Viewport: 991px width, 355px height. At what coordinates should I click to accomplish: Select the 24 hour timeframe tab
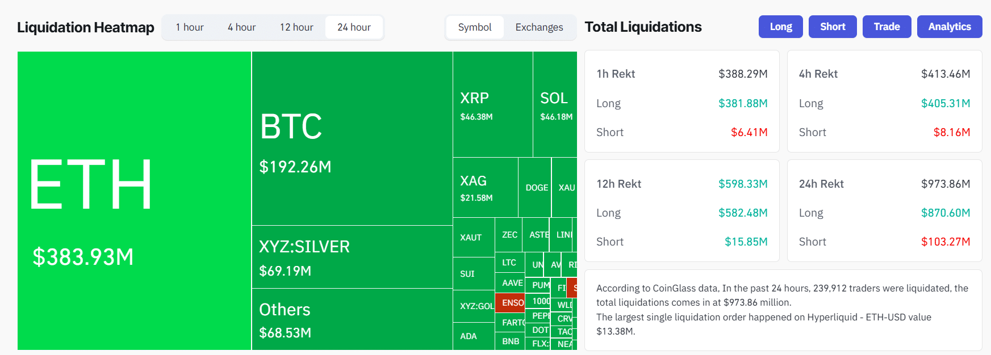[354, 27]
